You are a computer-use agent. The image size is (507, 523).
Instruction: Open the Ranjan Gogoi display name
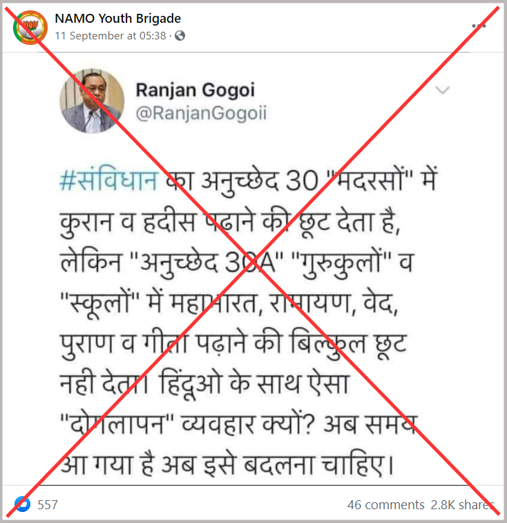point(195,90)
